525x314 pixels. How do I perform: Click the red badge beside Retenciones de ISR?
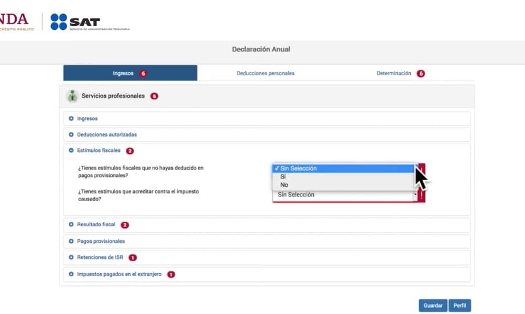coord(133,257)
